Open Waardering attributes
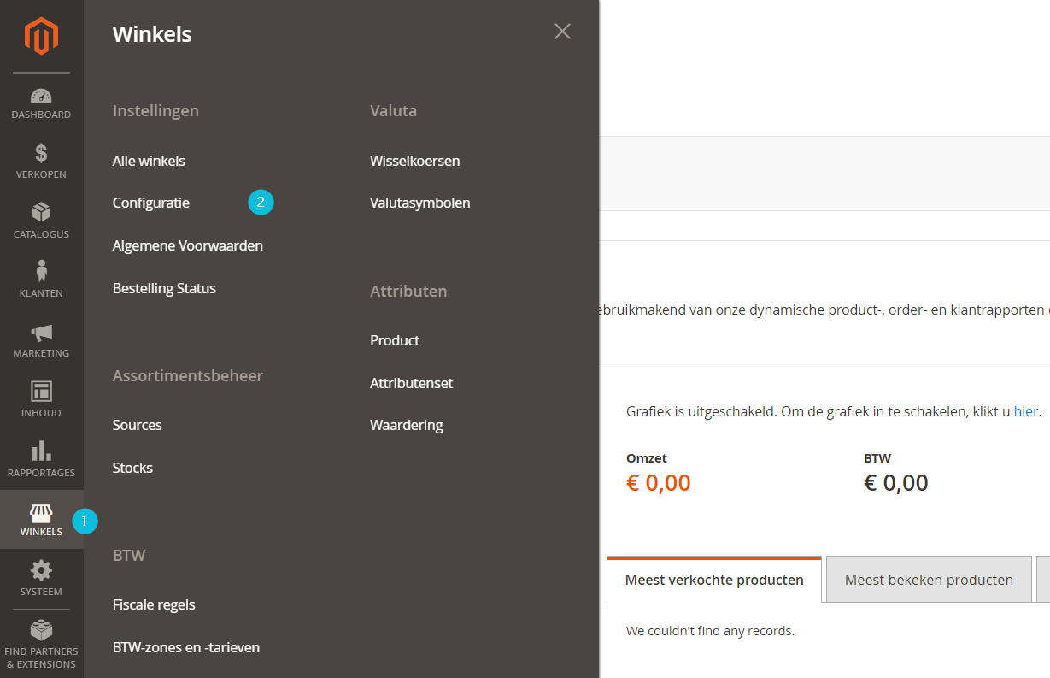The height and width of the screenshot is (678, 1050). [x=406, y=425]
